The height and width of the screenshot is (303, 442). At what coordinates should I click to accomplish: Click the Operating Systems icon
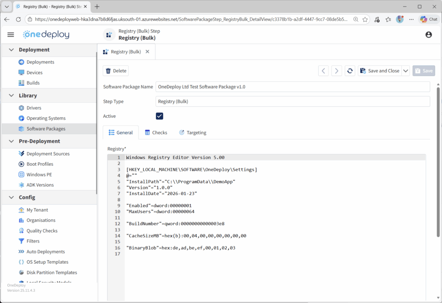click(22, 118)
